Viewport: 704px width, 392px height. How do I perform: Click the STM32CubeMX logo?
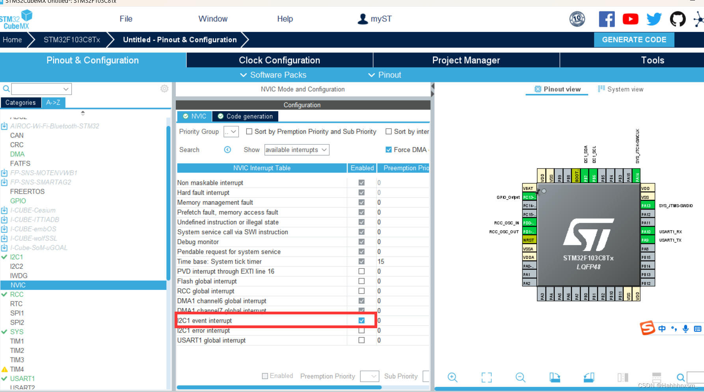click(x=16, y=19)
